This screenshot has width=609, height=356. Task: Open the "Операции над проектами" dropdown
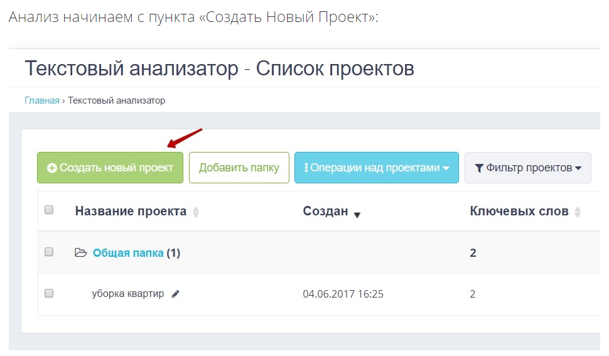pyautogui.click(x=376, y=168)
